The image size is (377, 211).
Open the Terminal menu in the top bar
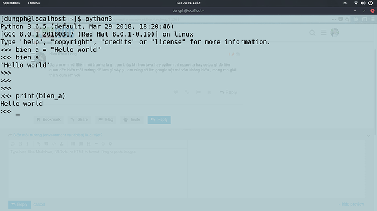pos(34,3)
